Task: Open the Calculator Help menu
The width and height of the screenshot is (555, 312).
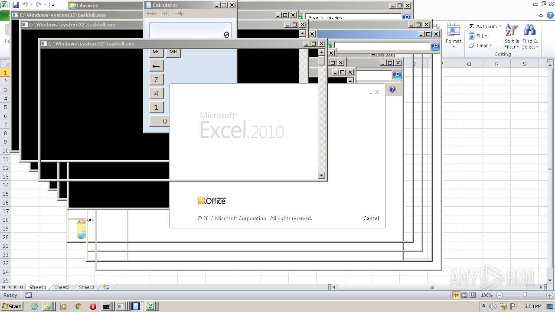Action: [179, 13]
